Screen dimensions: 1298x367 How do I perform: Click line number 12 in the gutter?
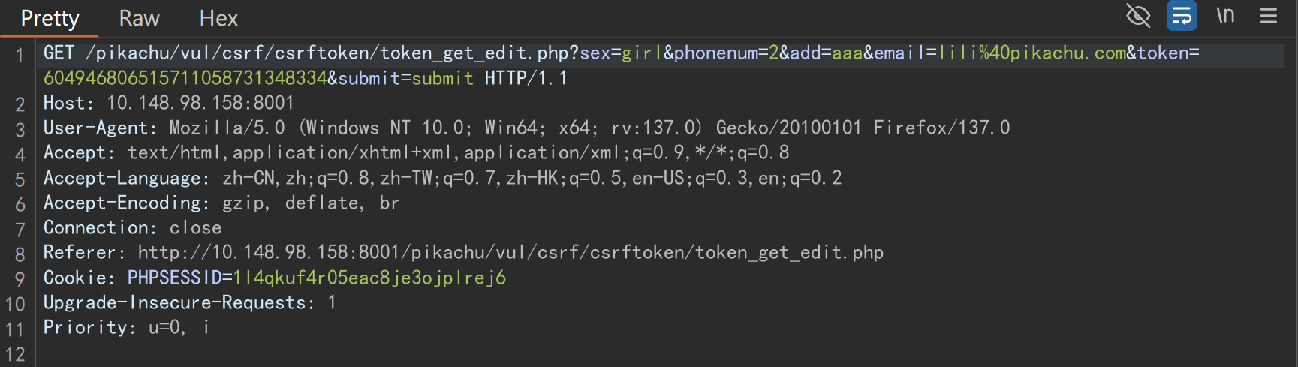coord(15,354)
